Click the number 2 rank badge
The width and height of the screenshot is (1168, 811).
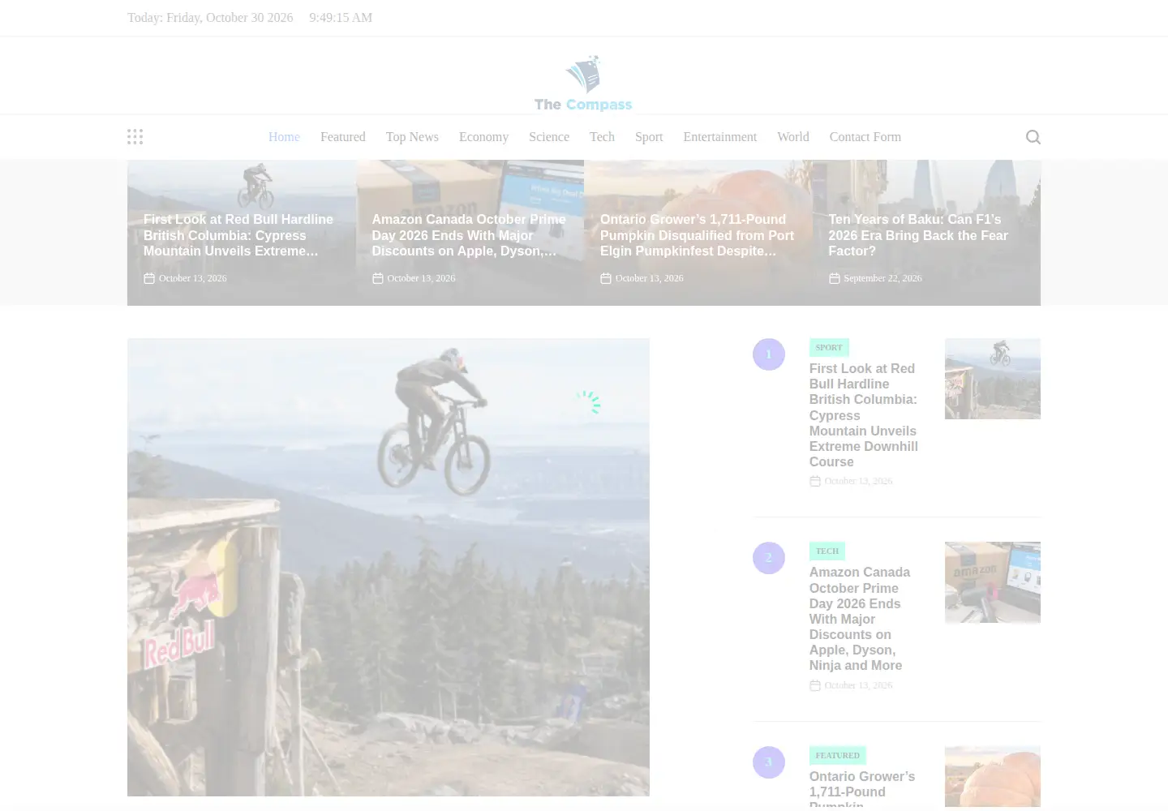pos(769,558)
